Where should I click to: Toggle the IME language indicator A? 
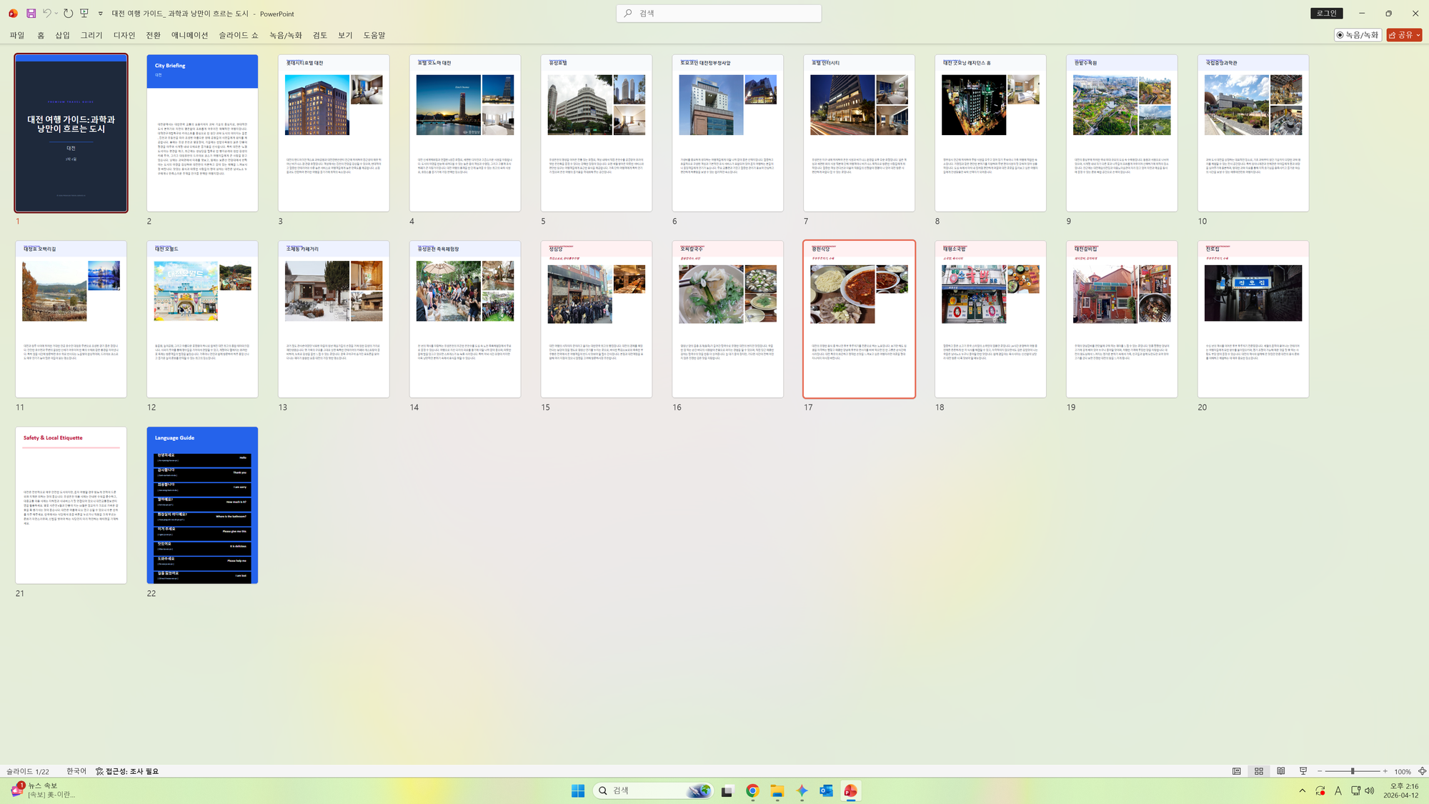(x=1338, y=790)
